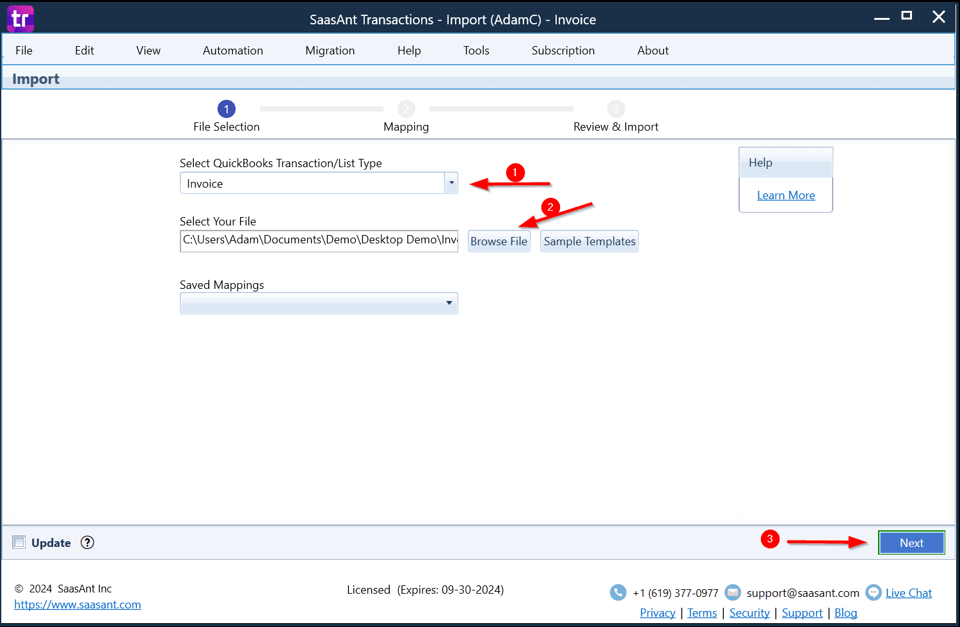Close the SaasAnt Transactions window
The width and height of the screenshot is (960, 627).
pyautogui.click(x=939, y=17)
